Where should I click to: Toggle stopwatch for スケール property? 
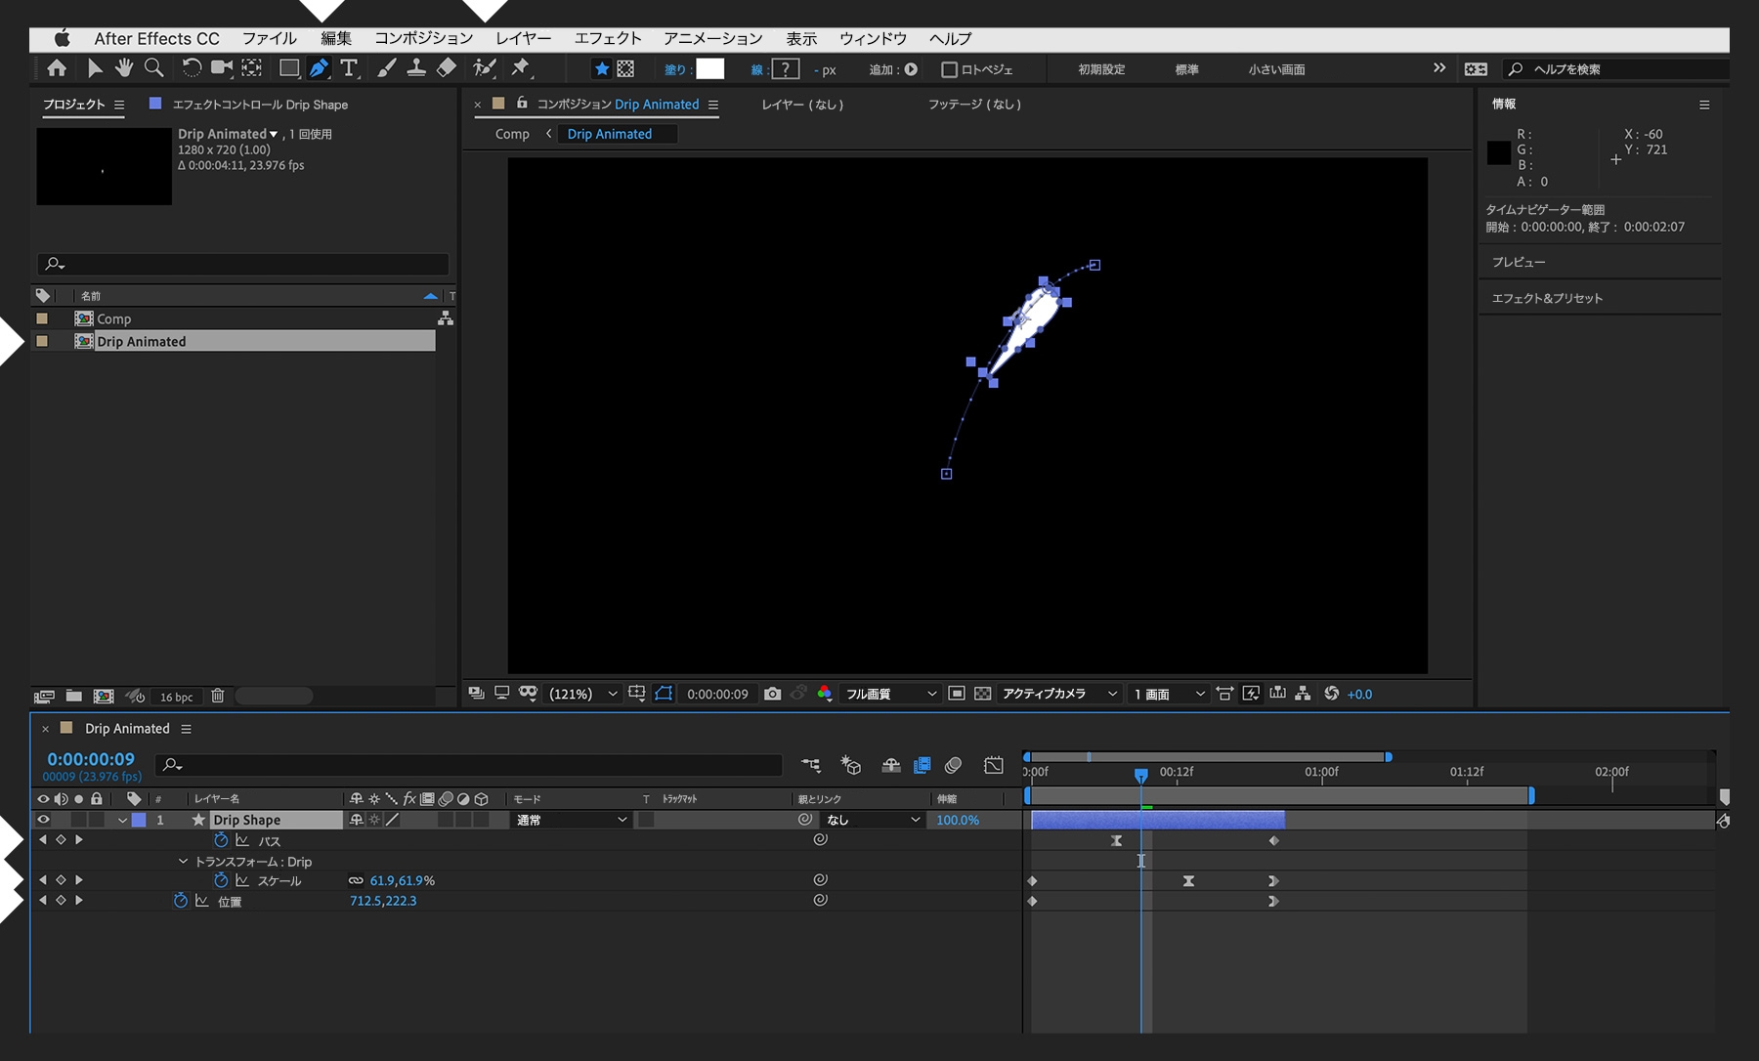pos(221,881)
